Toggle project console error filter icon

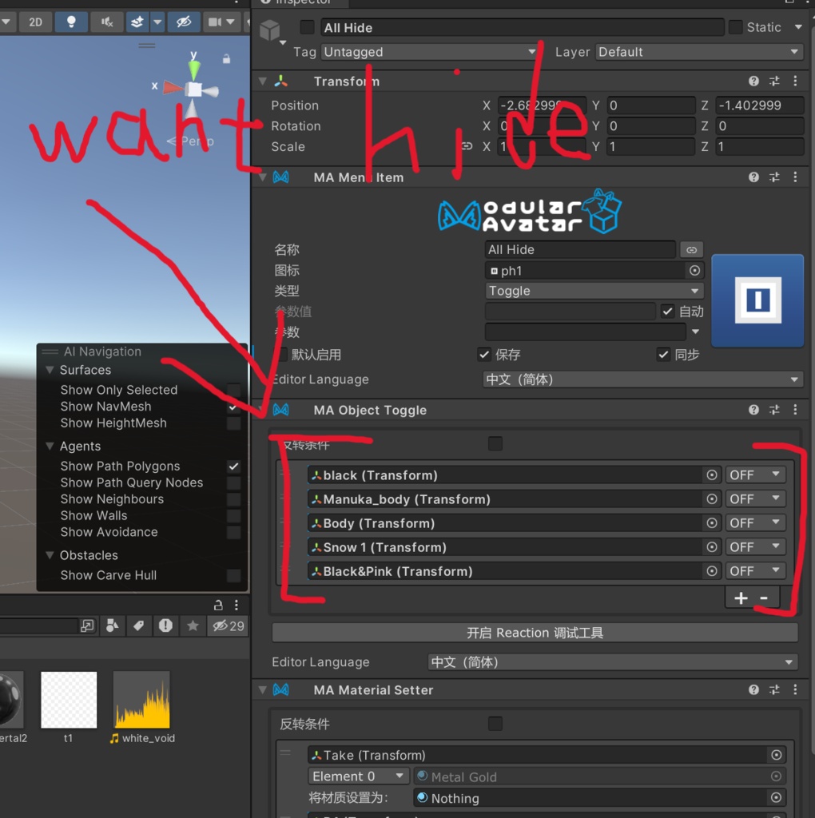tap(165, 625)
